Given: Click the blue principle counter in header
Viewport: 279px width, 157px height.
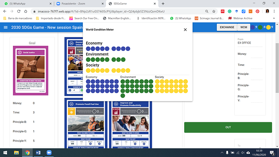Looking at the screenshot, I should pos(254,27).
